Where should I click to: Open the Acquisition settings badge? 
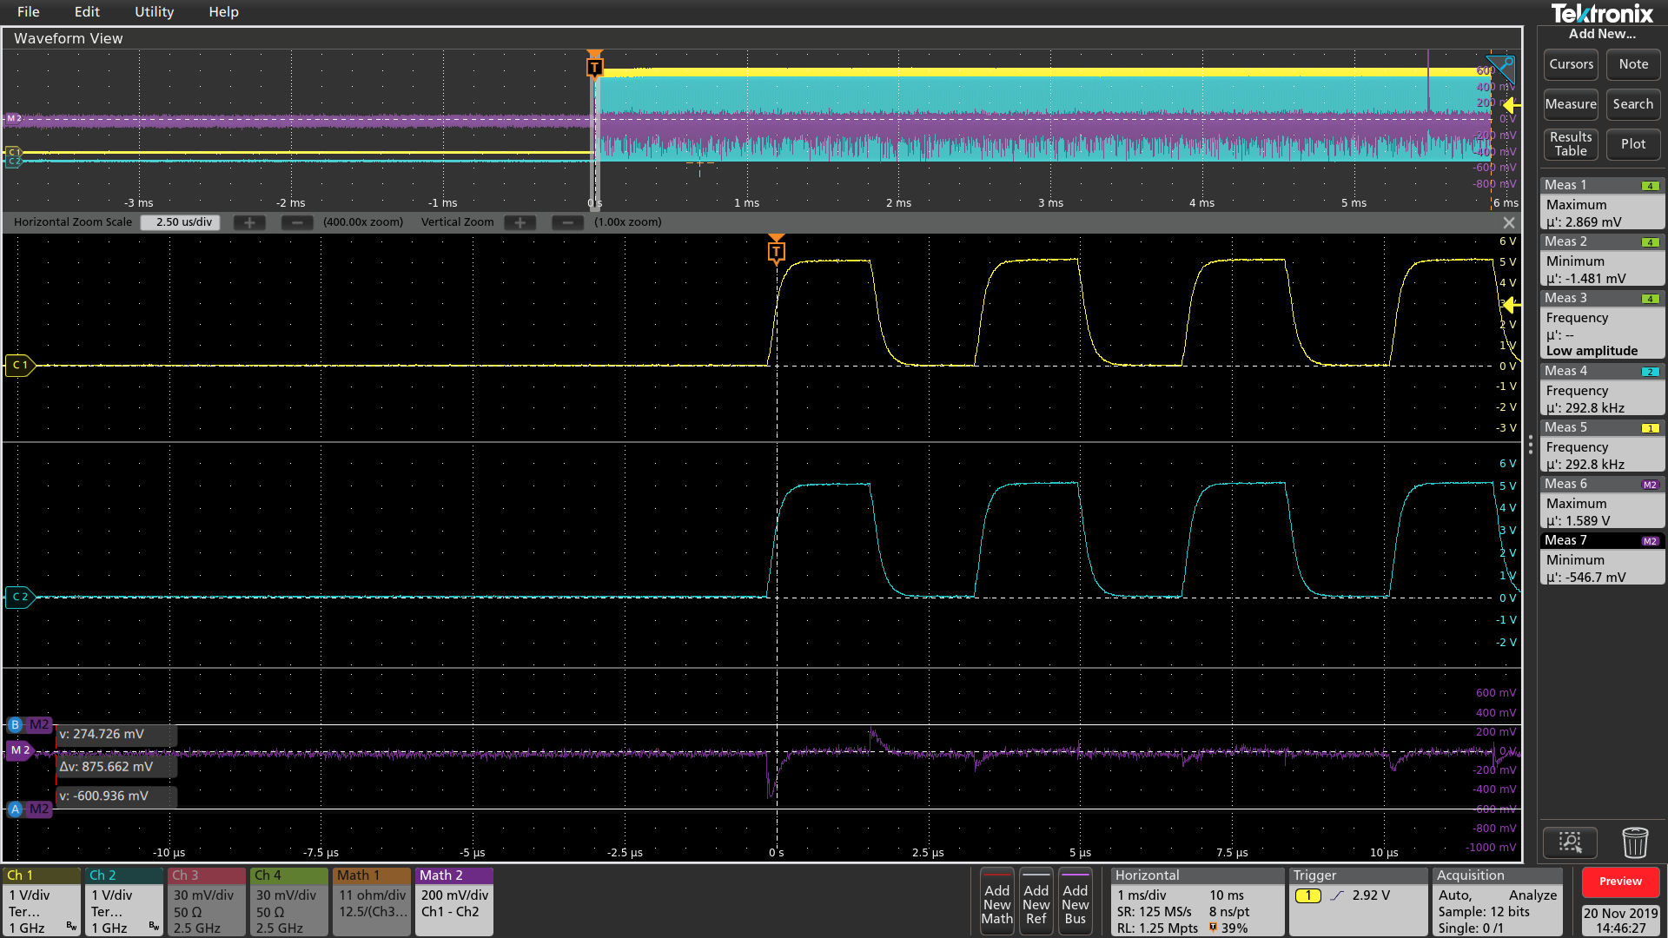(x=1497, y=902)
